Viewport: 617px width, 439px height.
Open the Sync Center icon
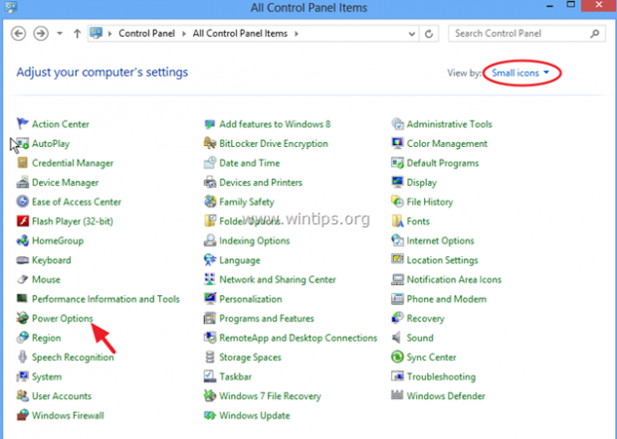pyautogui.click(x=398, y=358)
